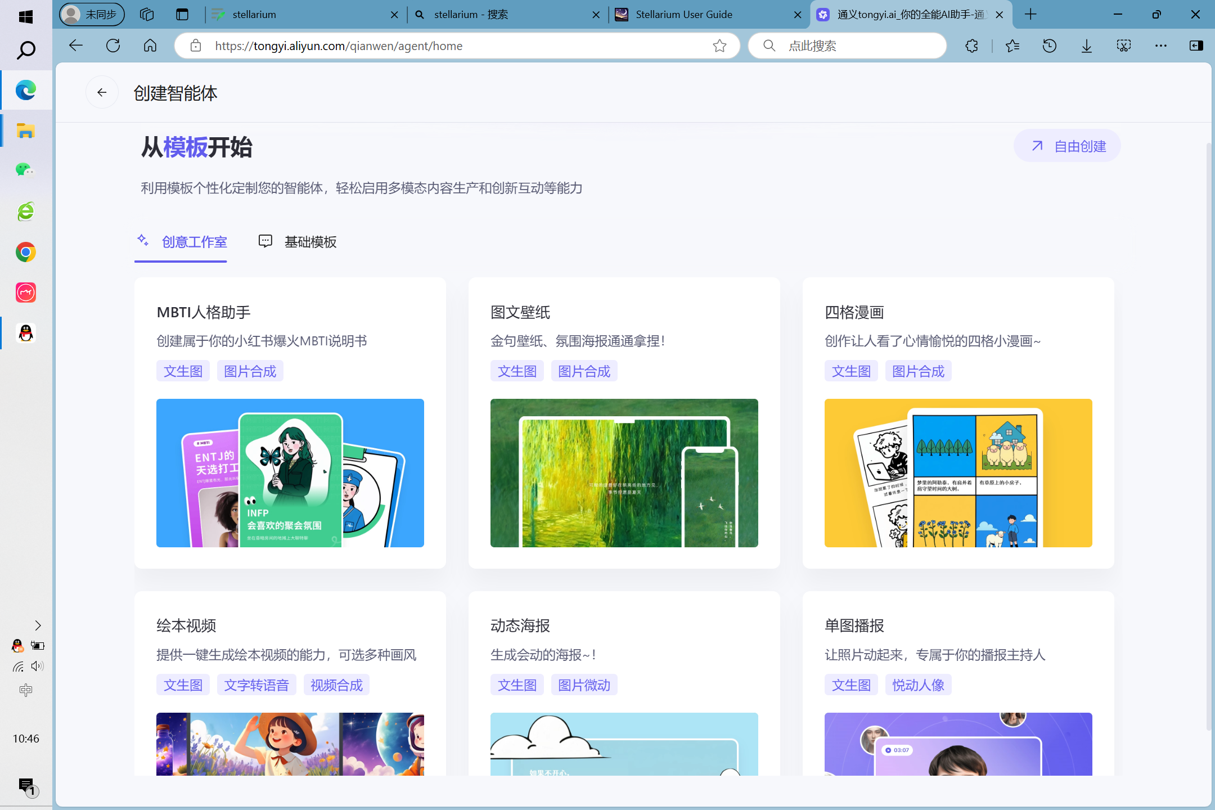1215x810 pixels.
Task: Click 视频合成 tag on 绘本视频
Action: click(x=336, y=685)
